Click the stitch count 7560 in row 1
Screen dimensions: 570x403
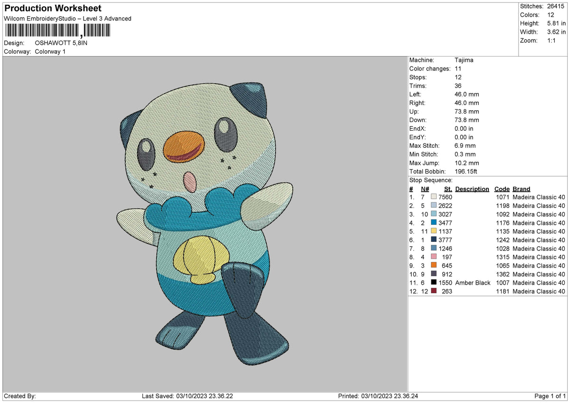click(446, 197)
